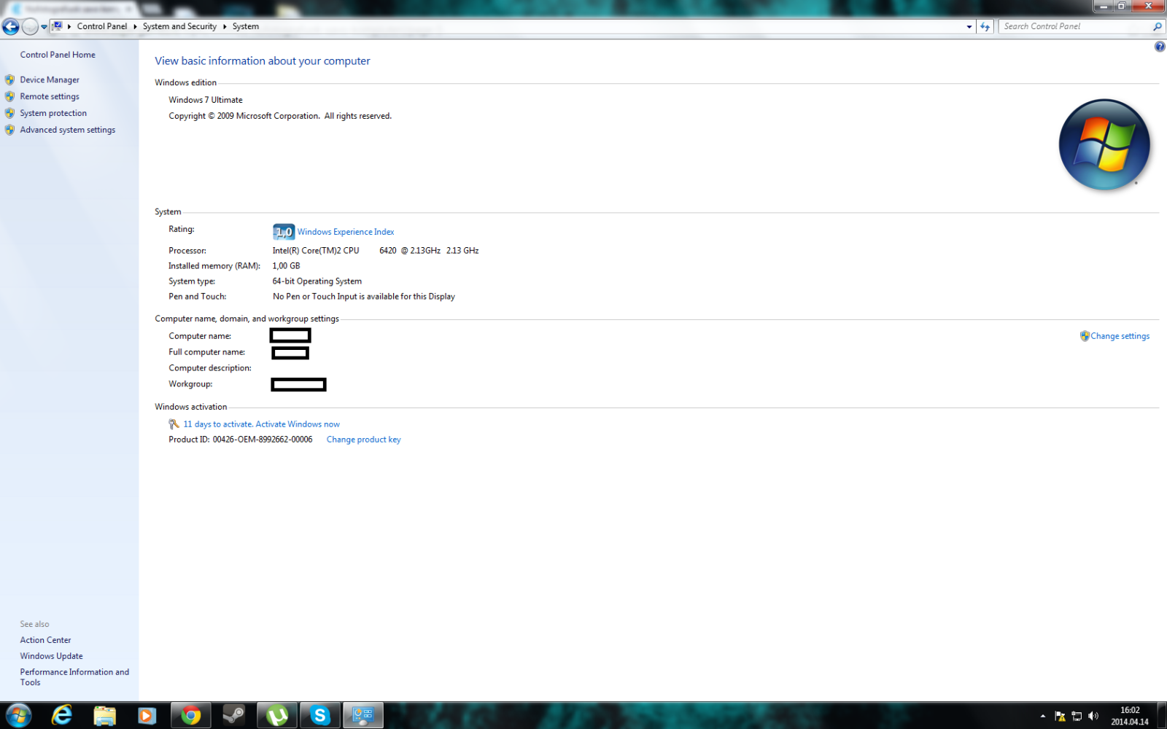This screenshot has width=1167, height=729.
Task: Open recent pages dropdown beside Forward arrow
Action: pyautogui.click(x=44, y=27)
